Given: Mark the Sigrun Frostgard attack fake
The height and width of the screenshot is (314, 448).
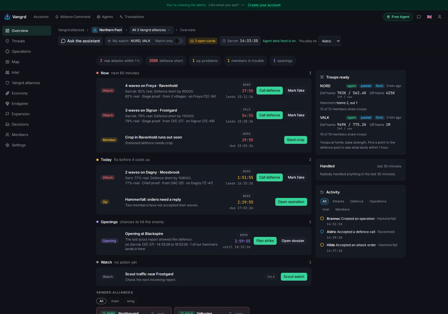Looking at the screenshot, I should coord(296,115).
